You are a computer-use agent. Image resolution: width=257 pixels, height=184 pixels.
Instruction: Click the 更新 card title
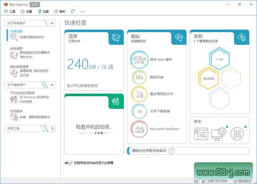pyautogui.click(x=198, y=36)
